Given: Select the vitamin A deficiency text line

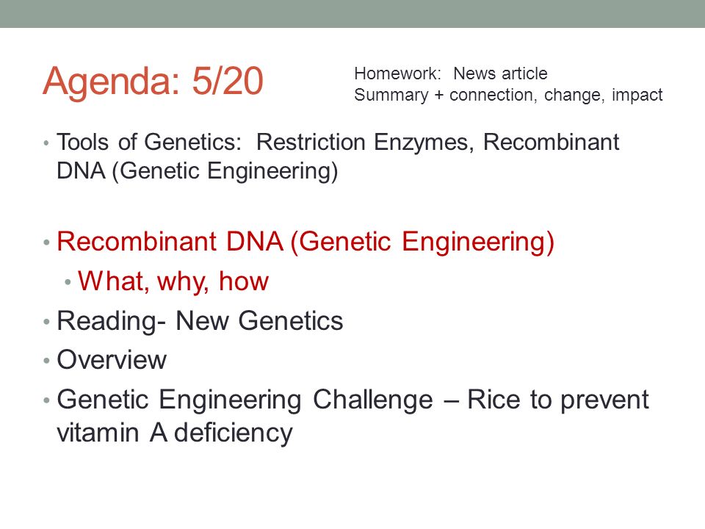Looking at the screenshot, I should [175, 433].
